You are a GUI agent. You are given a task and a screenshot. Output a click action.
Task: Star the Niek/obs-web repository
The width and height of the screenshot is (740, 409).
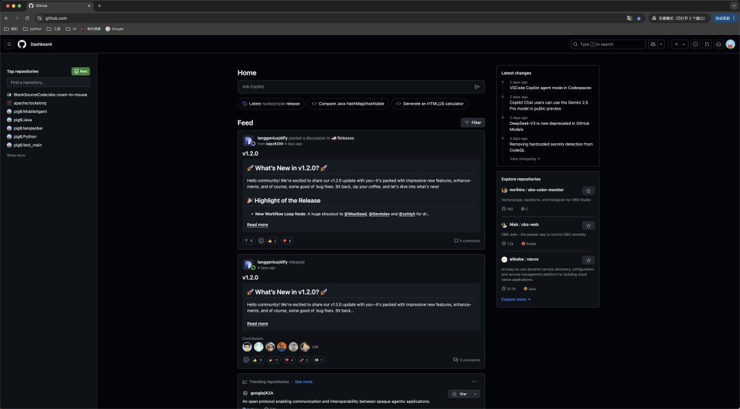[x=588, y=226]
